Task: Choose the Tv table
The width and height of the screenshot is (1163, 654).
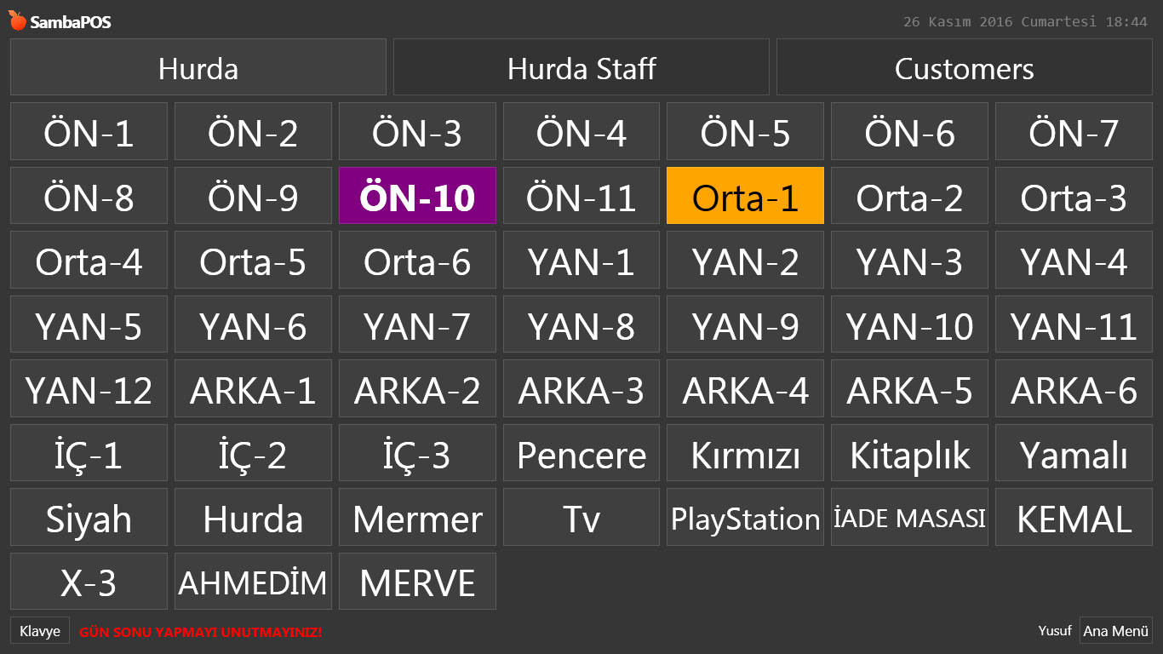Action: tap(581, 518)
